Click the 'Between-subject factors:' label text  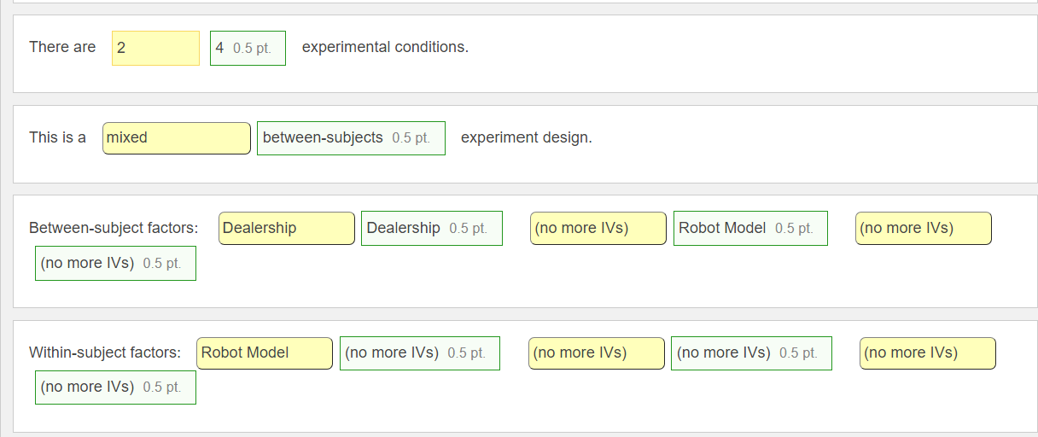[114, 229]
